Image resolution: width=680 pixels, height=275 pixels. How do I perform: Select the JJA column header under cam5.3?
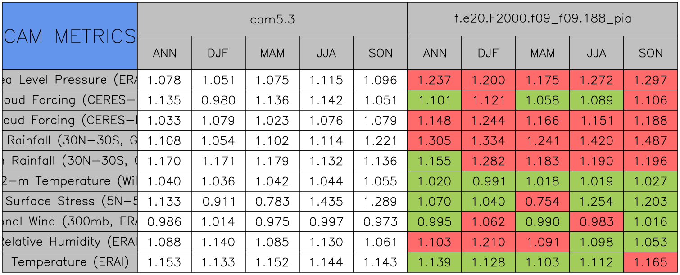326,53
